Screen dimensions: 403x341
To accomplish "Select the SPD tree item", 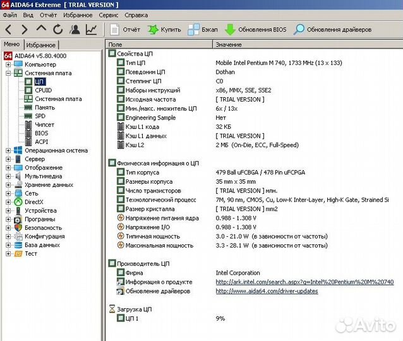I will click(40, 116).
